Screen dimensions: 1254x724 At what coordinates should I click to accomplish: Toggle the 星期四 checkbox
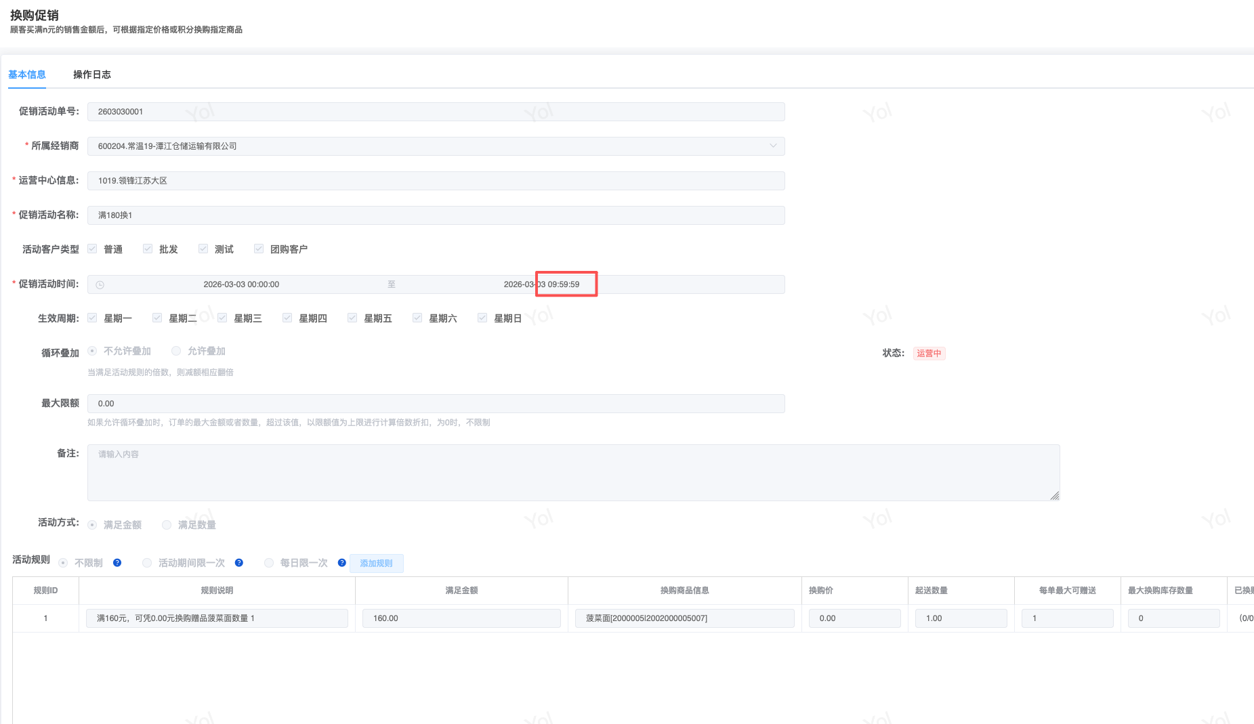click(x=287, y=318)
